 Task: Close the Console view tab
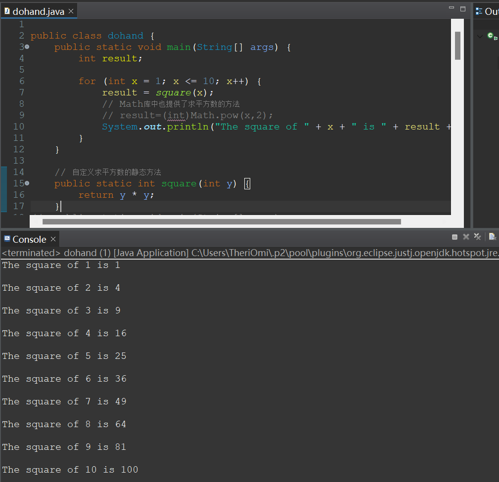click(53, 239)
